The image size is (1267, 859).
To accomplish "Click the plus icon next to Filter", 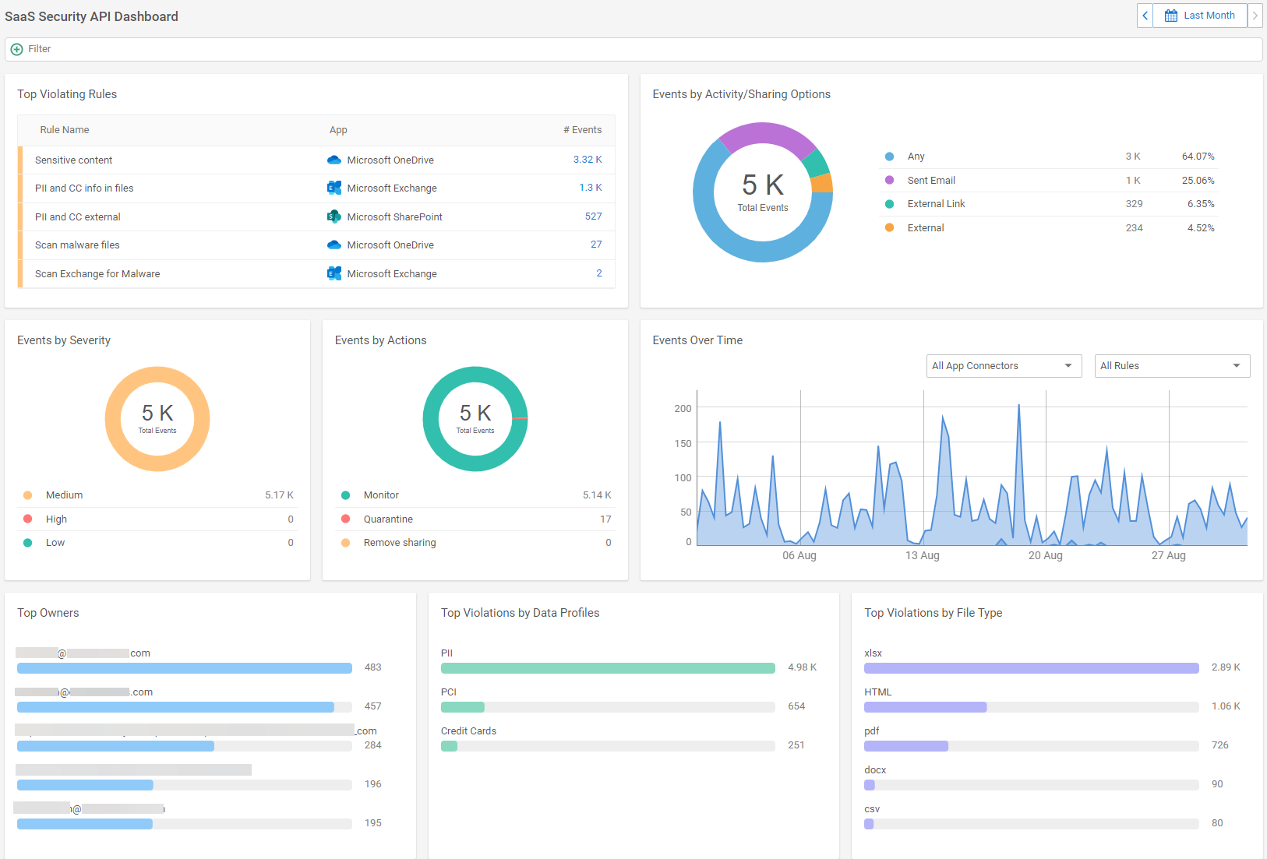I will (16, 48).
